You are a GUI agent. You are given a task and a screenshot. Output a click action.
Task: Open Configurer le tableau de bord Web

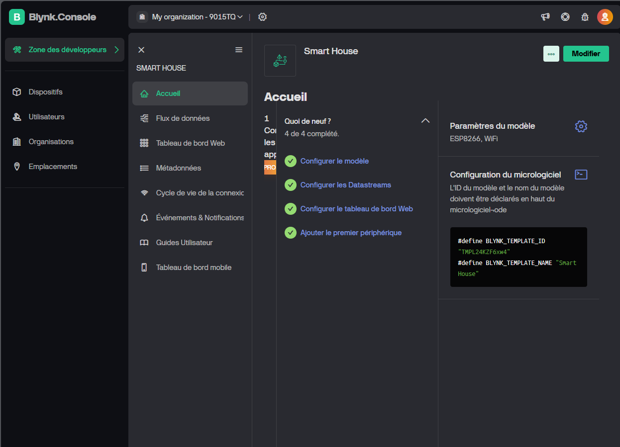pos(357,209)
